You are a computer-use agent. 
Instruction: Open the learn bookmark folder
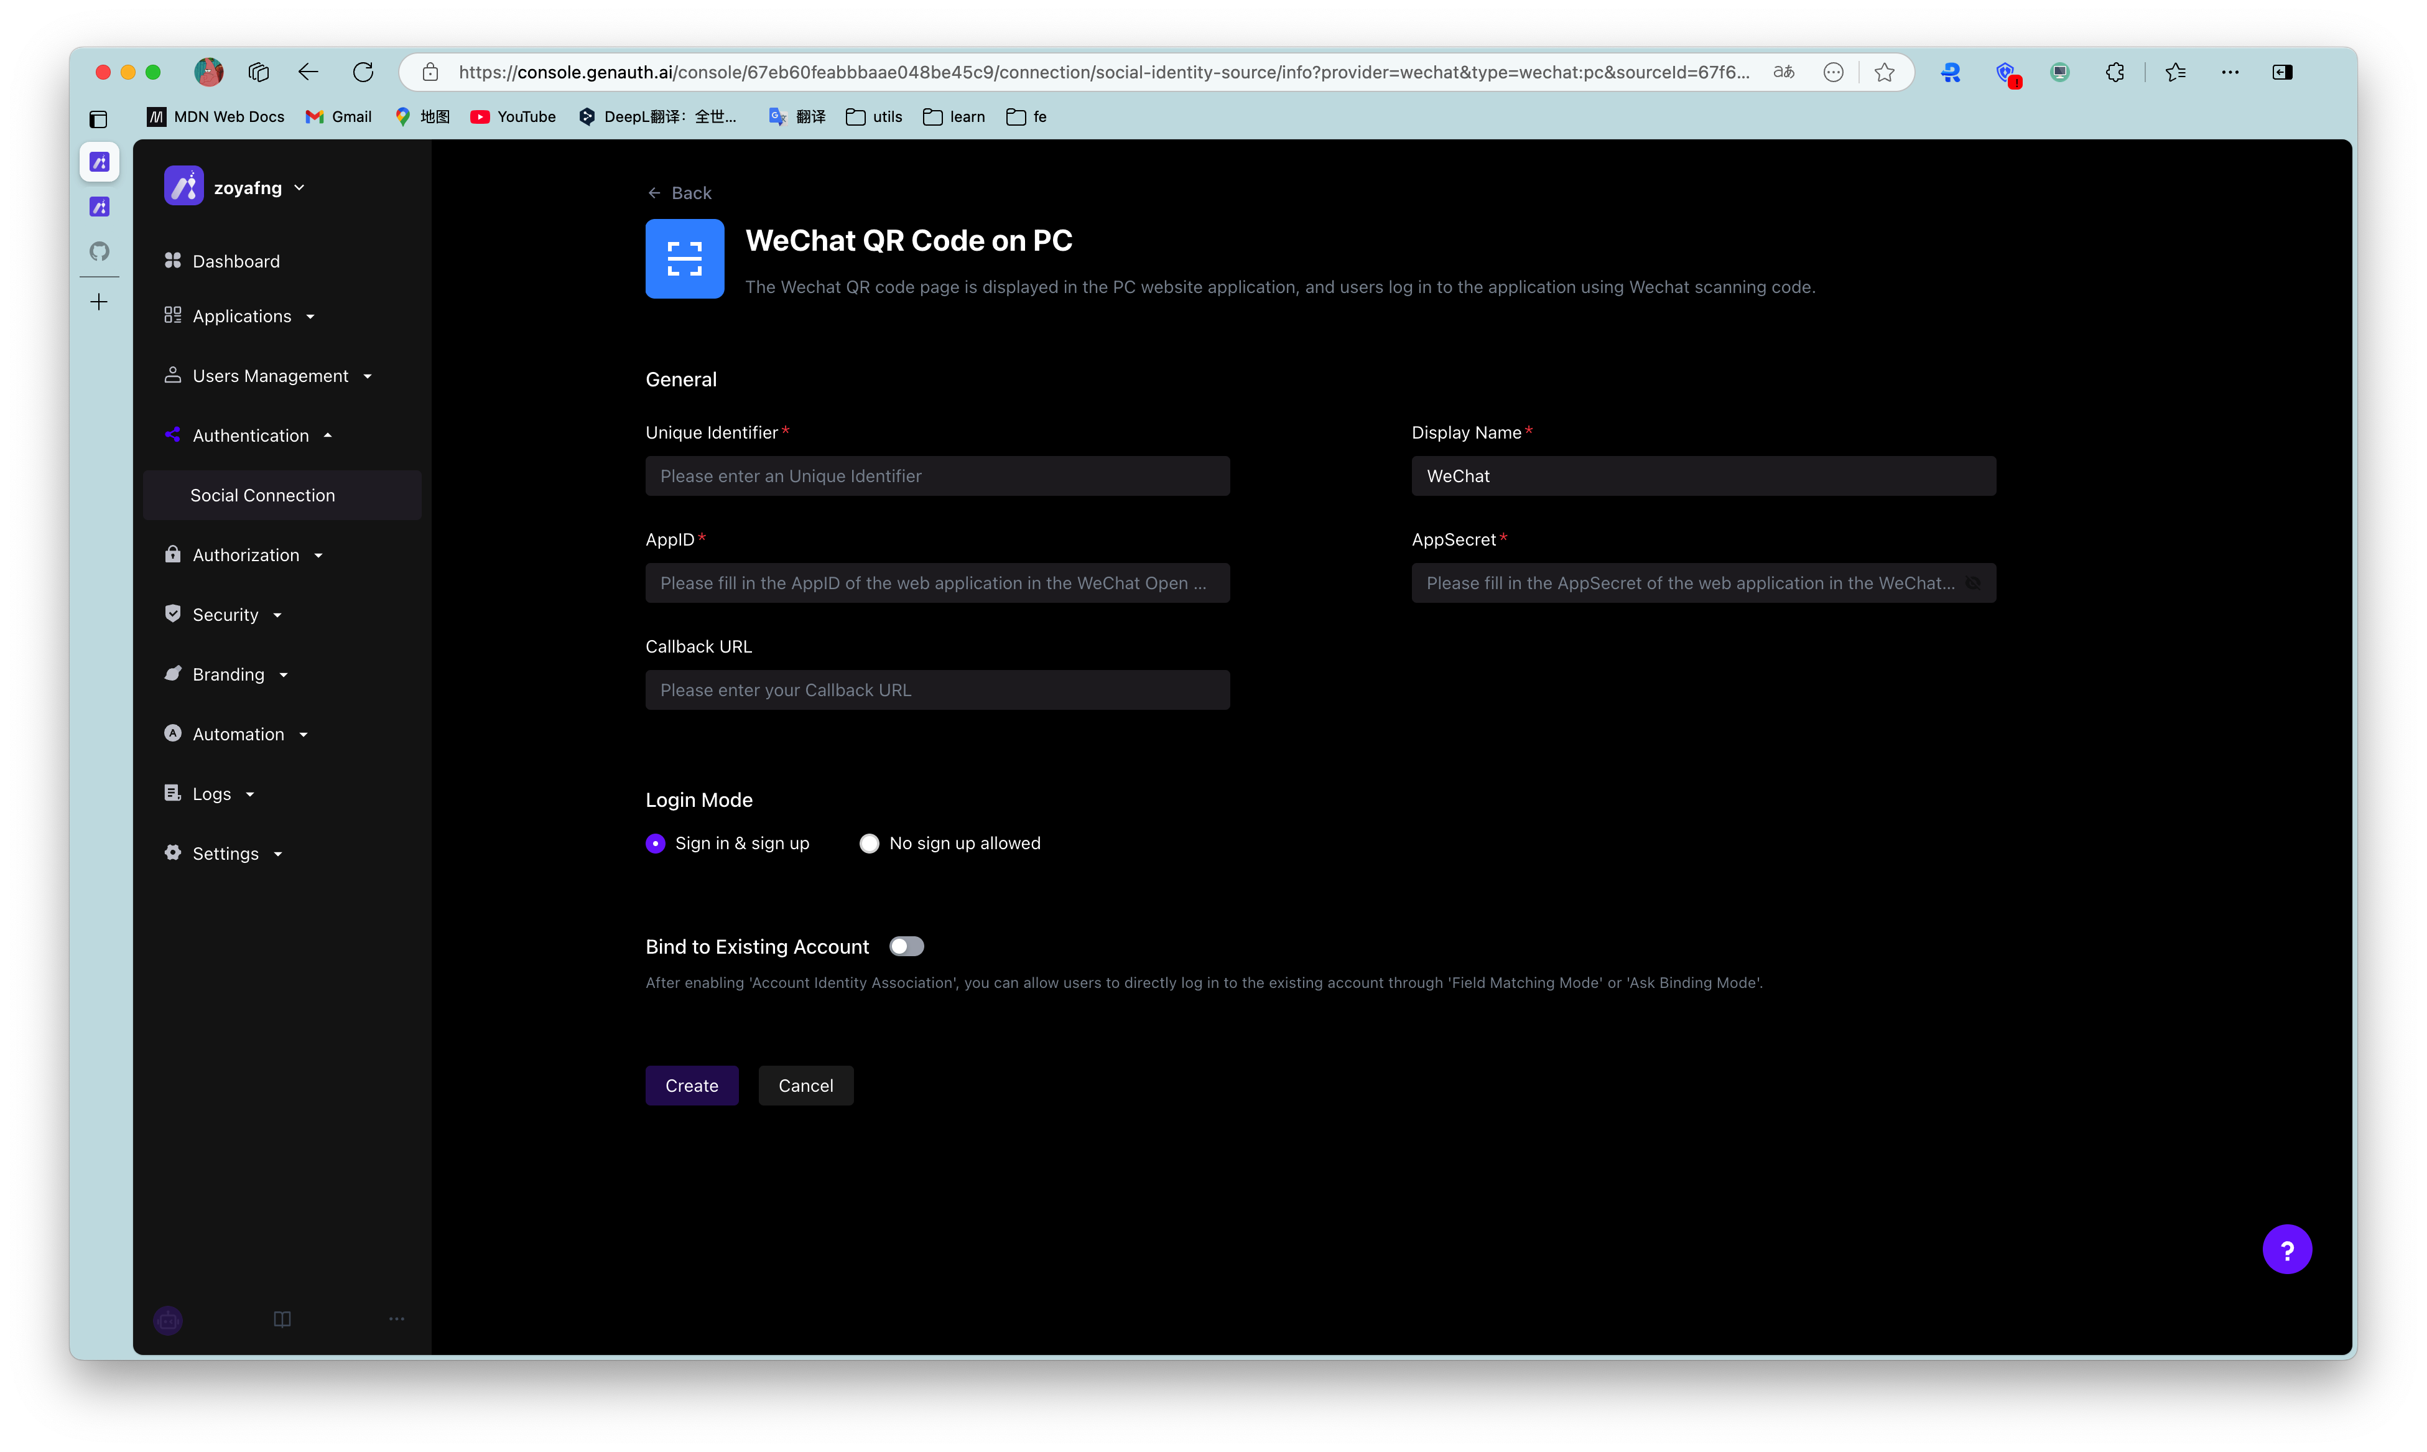pos(954,116)
